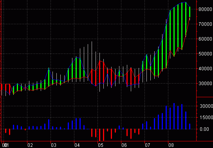Click the 60000 price axis label
This screenshot has width=213, height=148.
pyautogui.click(x=205, y=39)
